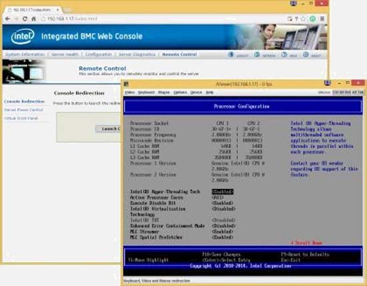Screen dimensions: 367x286
Task: Open Server Power Control in the sidebar
Action: pyautogui.click(x=23, y=110)
